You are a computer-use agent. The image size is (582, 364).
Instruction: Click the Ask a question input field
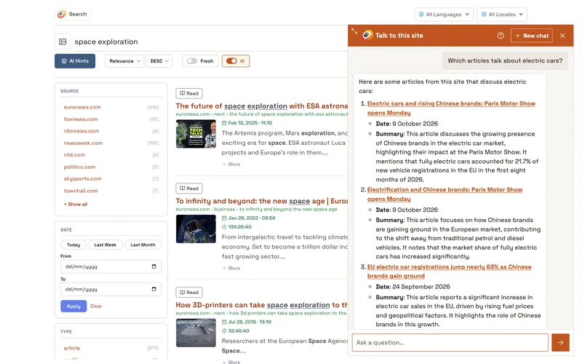click(450, 342)
